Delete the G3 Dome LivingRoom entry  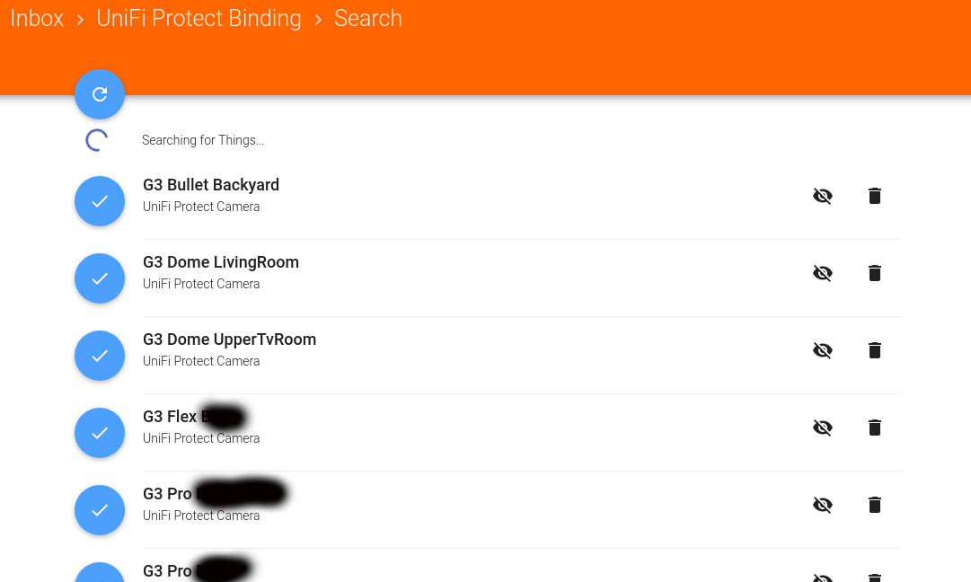pyautogui.click(x=875, y=273)
